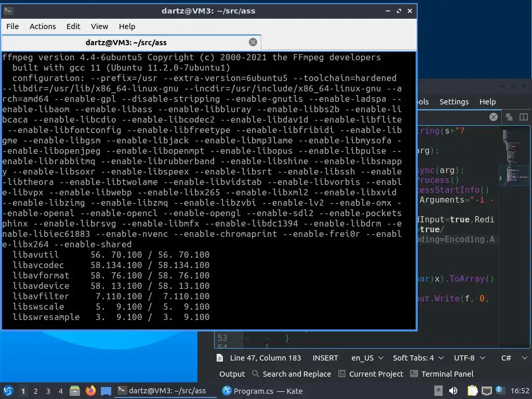Open the network status tray icon

pos(486,391)
